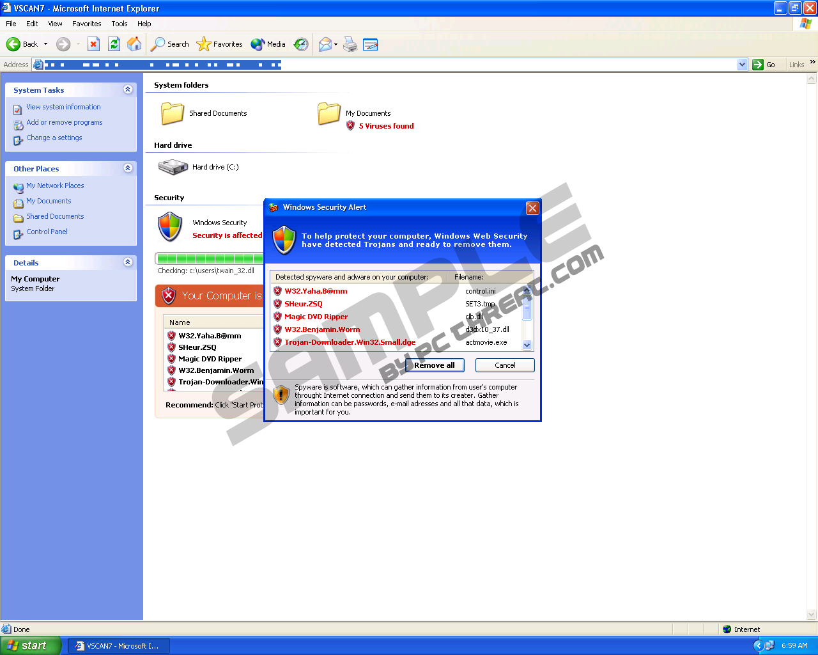Open the Tools menu
818x655 pixels.
point(120,24)
